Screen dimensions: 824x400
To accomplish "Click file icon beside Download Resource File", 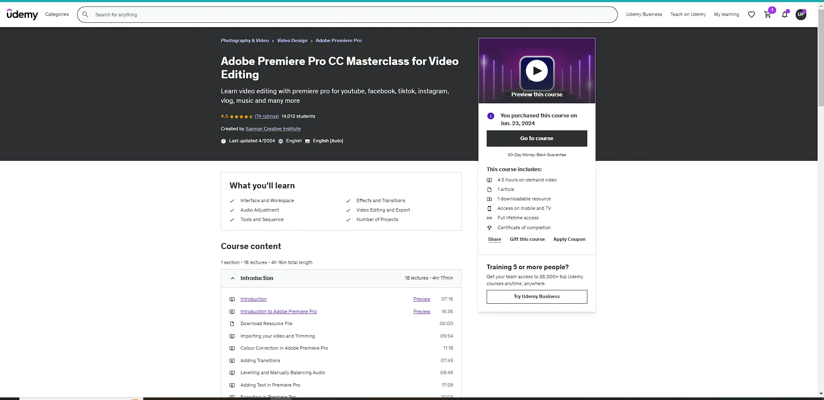I will 232,324.
